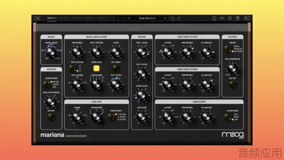Image resolution: width=284 pixels, height=160 pixels.
Task: Open help question mark icon
Action: tap(238, 18)
